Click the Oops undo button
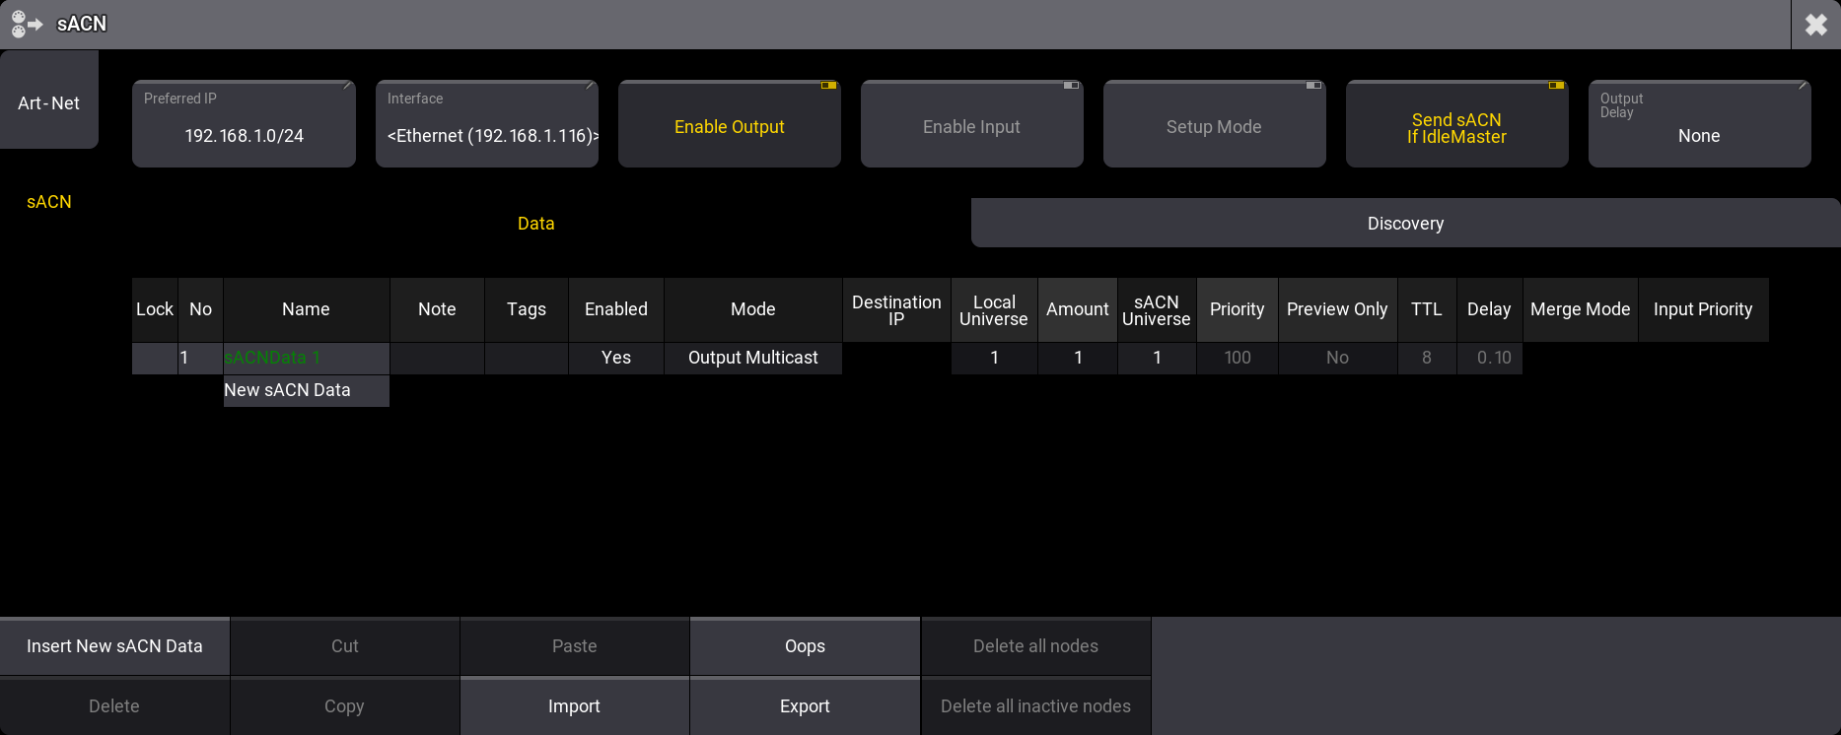 [x=805, y=646]
